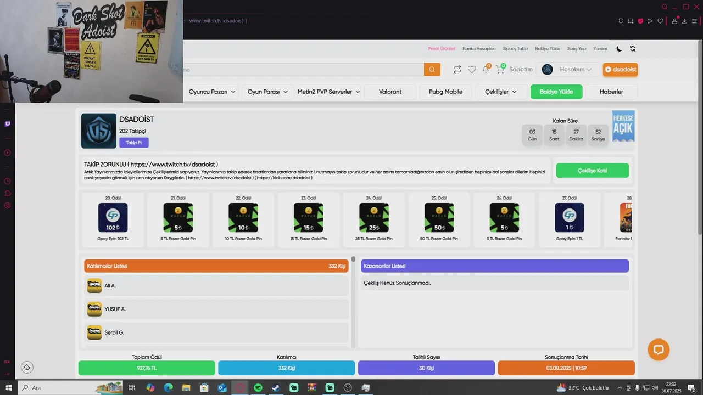Viewport: 703px width, 395px height.
Task: Select the 102 TL Gpay Epin prize
Action: [113, 218]
